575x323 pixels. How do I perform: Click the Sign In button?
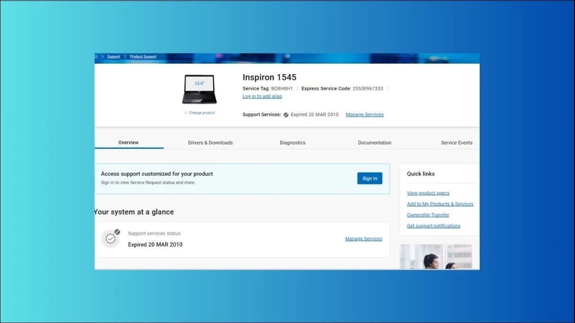[x=370, y=178]
